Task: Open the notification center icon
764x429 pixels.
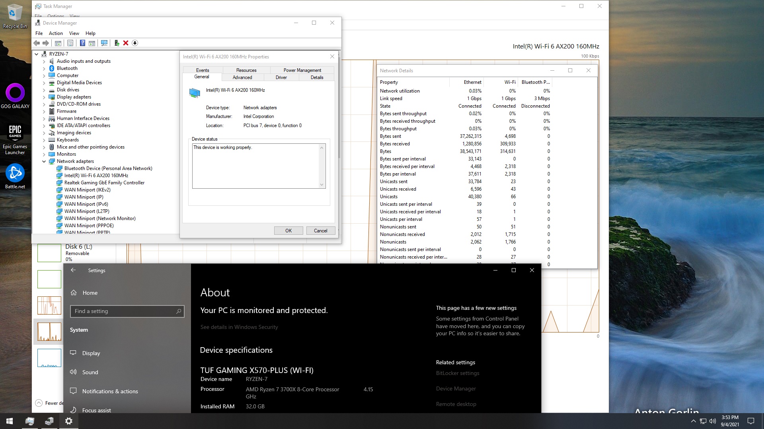Action: click(751, 421)
